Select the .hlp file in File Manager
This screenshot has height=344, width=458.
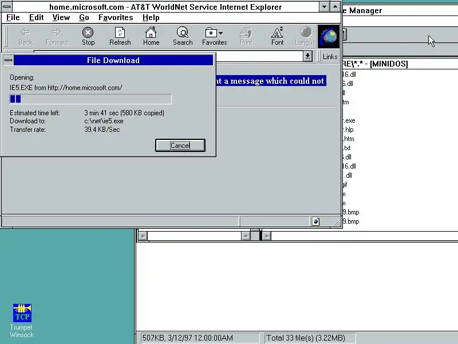tap(349, 130)
